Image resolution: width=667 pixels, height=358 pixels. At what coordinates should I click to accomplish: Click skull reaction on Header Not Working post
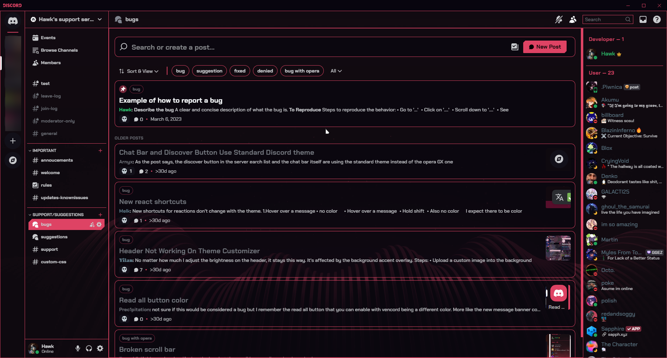124,270
